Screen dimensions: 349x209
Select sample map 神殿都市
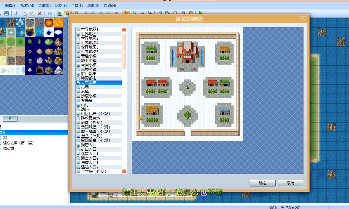99,78
